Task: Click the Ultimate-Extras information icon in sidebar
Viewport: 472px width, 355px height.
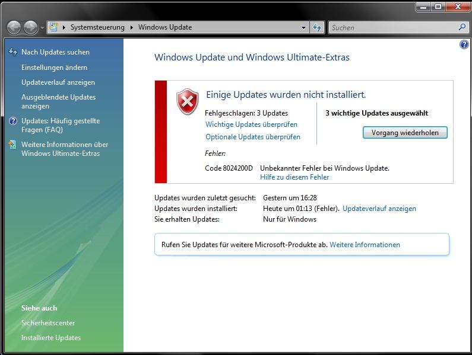Action: [x=12, y=145]
